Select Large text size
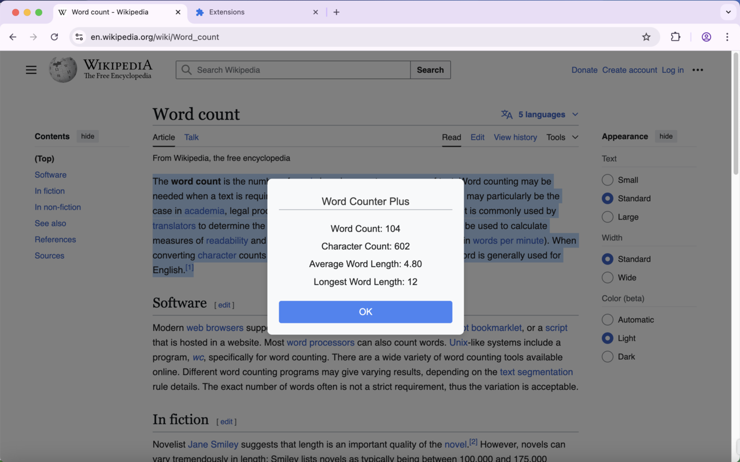 point(608,217)
